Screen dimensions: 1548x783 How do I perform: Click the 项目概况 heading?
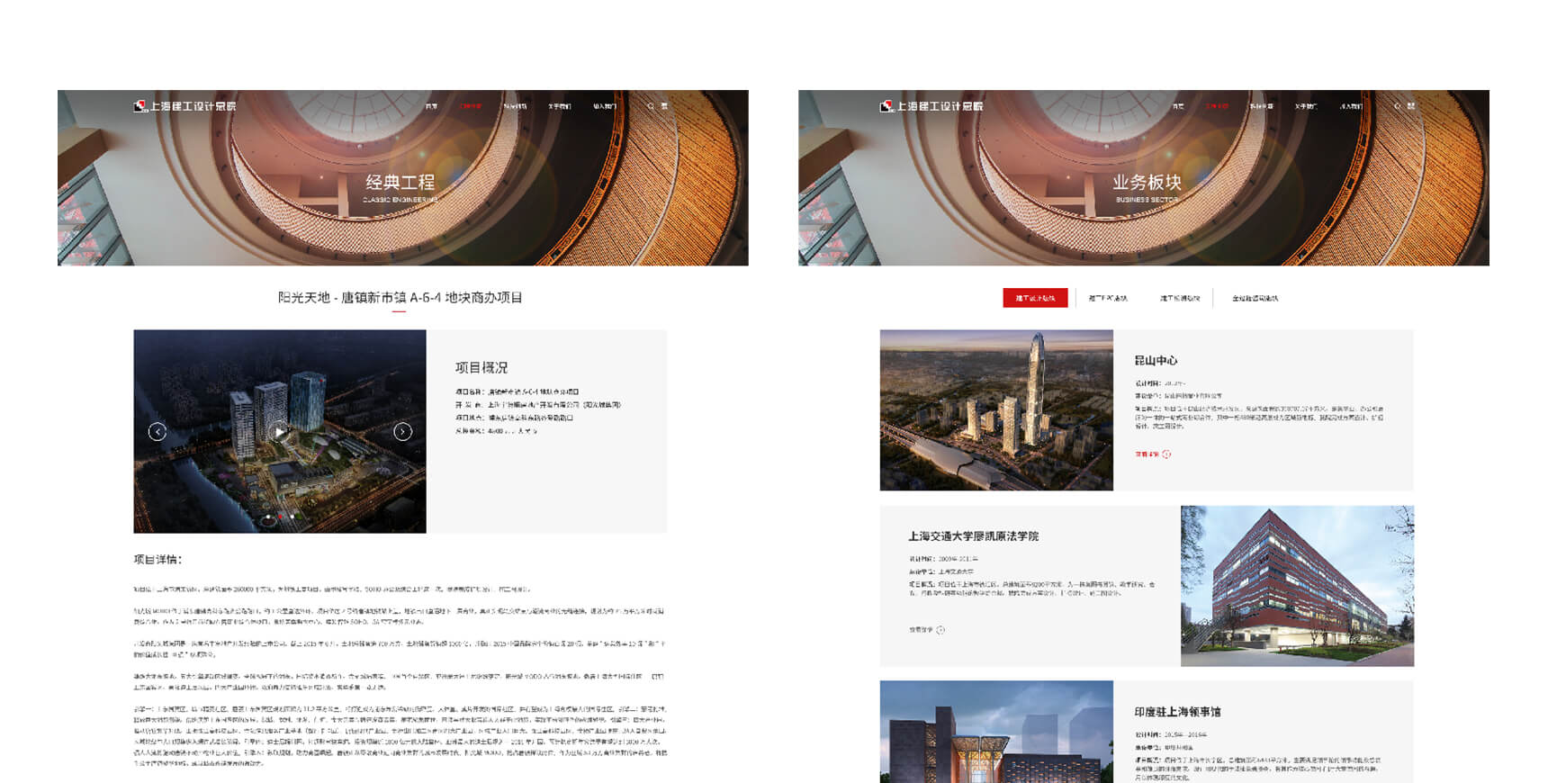coord(481,368)
